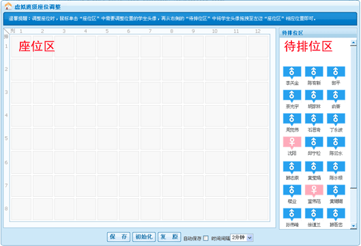Click seat cell at row 5, column 1
361x246 pixels.
(21, 139)
